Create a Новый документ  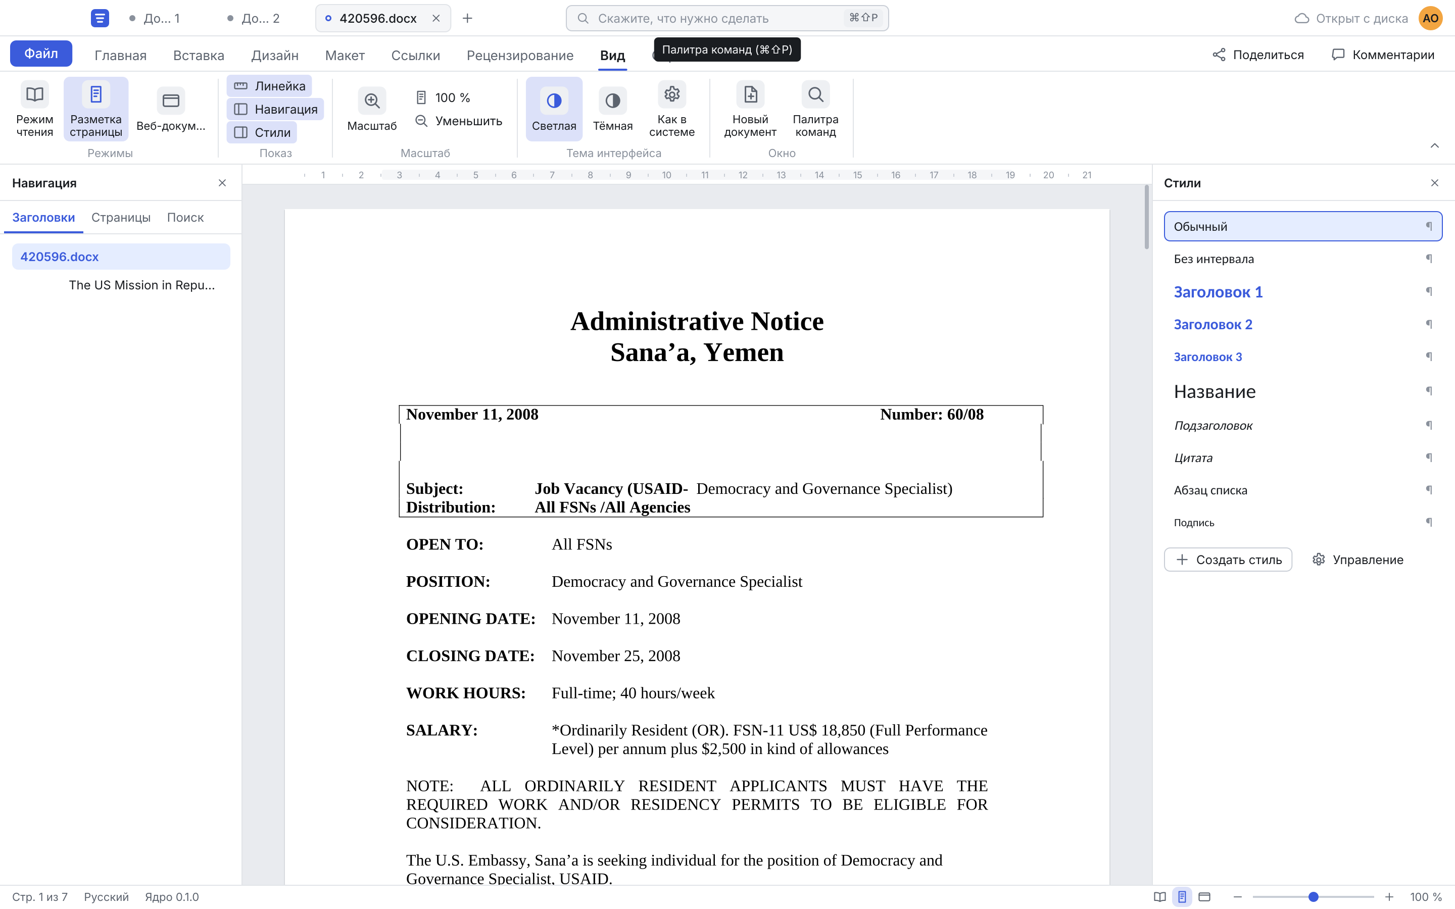tap(750, 109)
